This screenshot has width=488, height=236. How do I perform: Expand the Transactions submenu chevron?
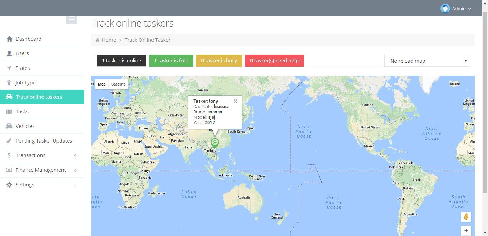[x=75, y=156]
